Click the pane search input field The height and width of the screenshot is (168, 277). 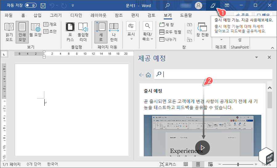(213, 74)
